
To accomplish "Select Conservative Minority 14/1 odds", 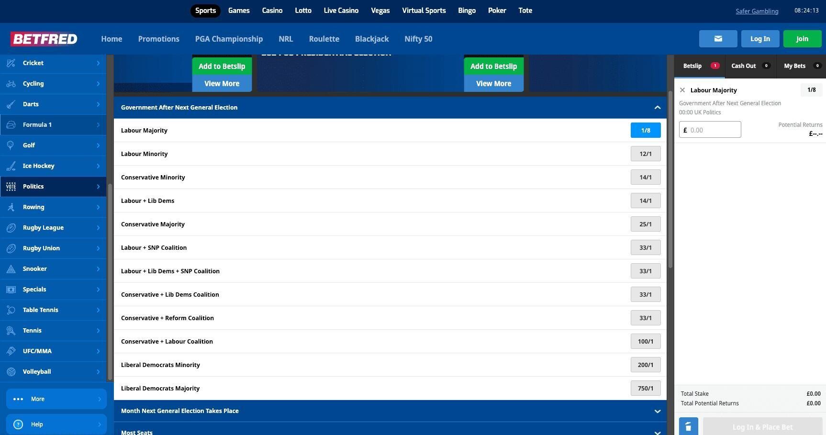I will click(x=646, y=177).
